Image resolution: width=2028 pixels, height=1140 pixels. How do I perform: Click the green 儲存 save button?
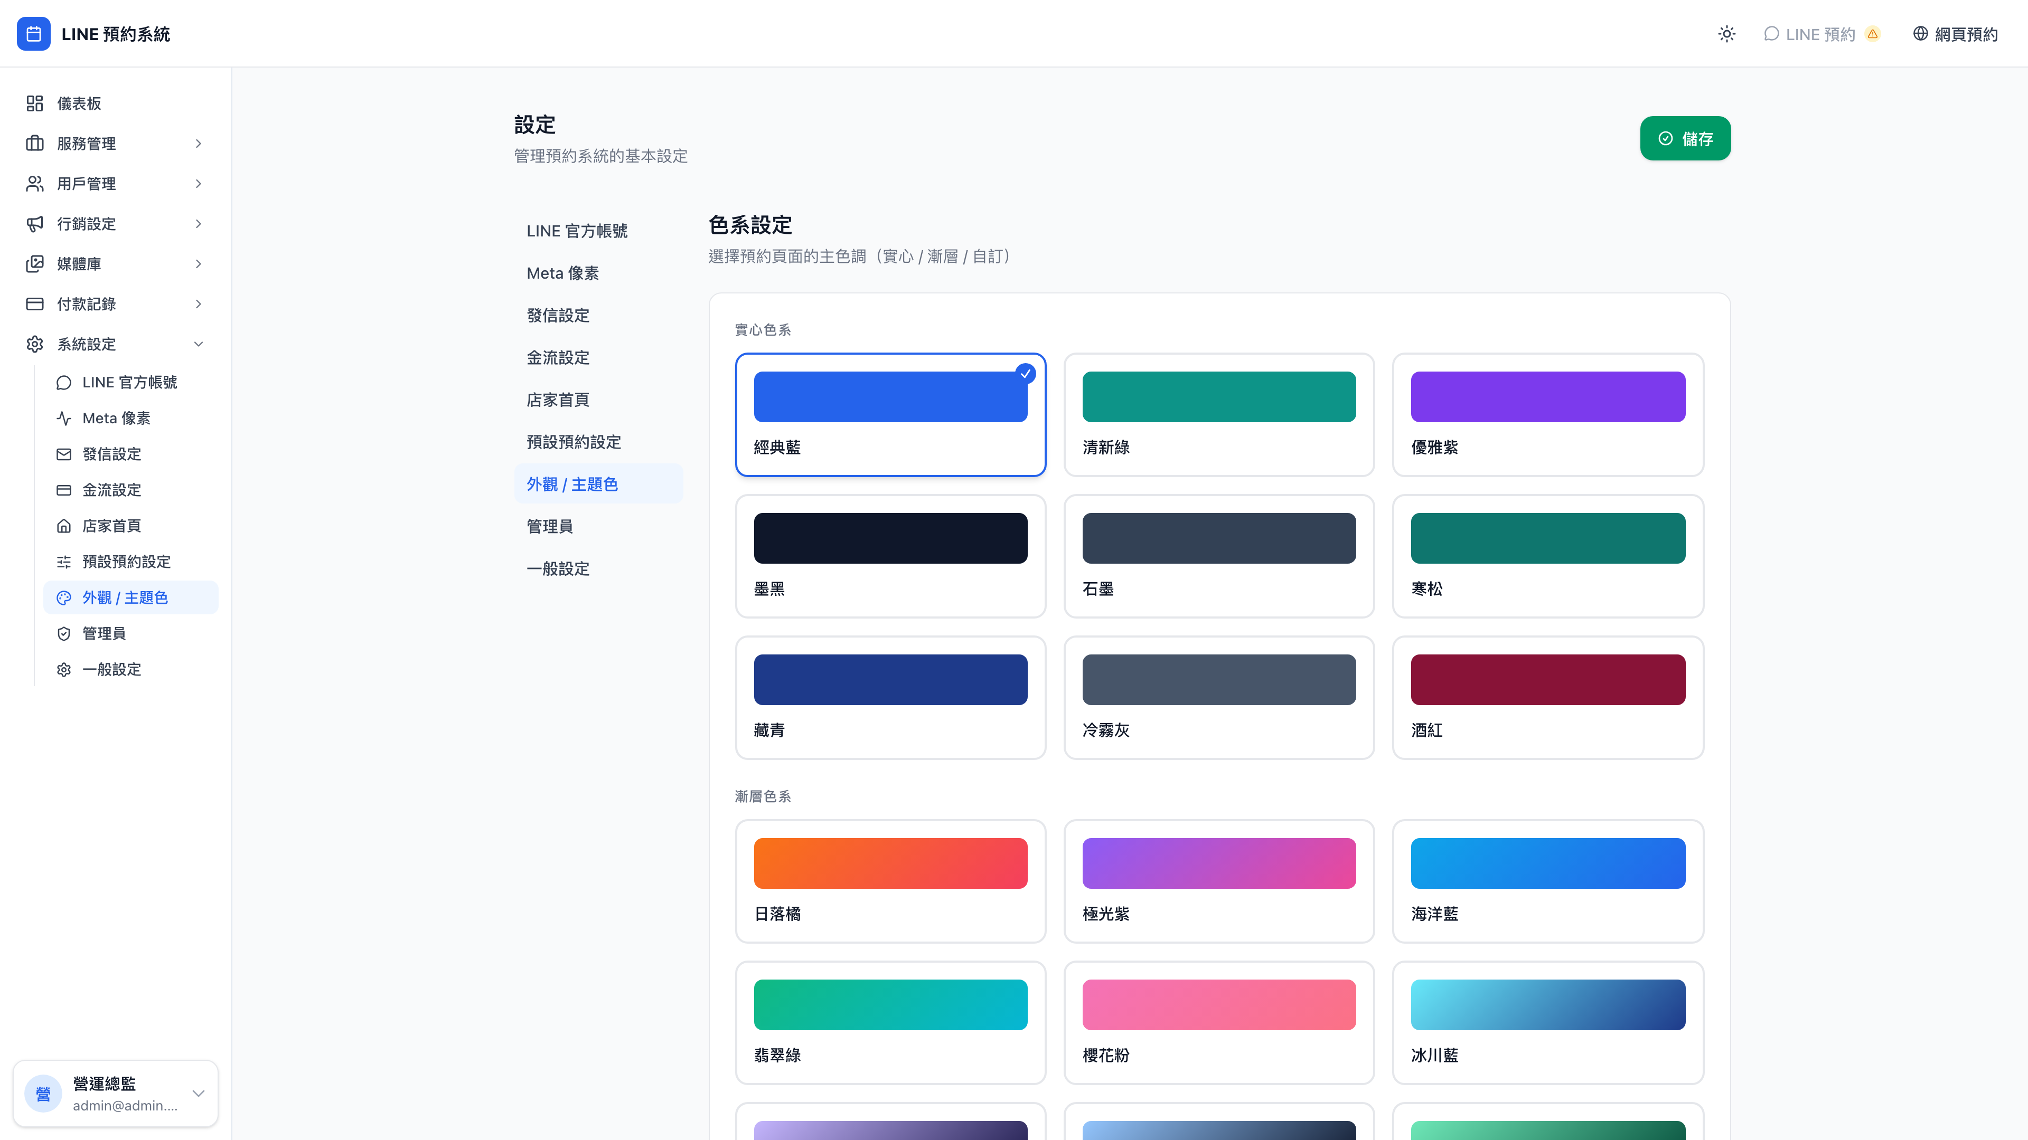[1685, 138]
